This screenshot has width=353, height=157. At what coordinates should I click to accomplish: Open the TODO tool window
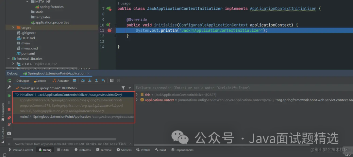pos(63,150)
